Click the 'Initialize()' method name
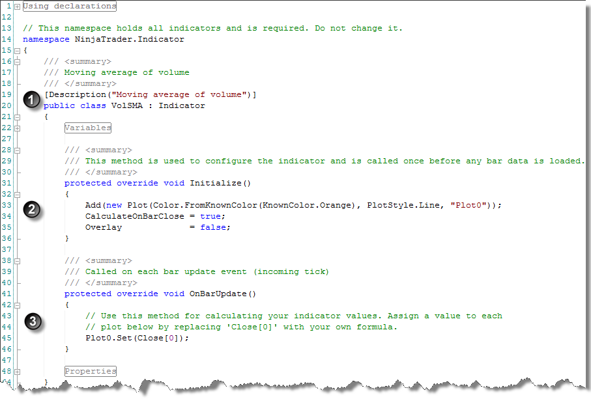The height and width of the screenshot is (399, 591). 220,184
